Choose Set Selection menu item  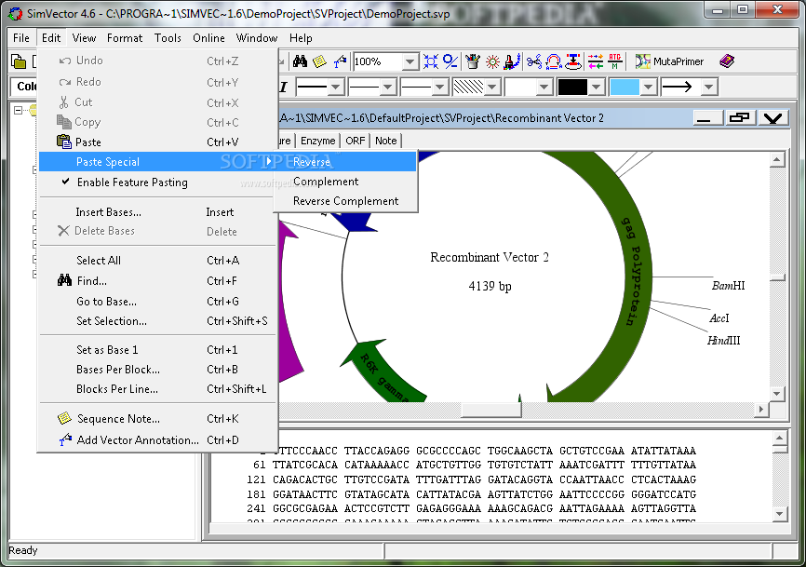(156, 321)
